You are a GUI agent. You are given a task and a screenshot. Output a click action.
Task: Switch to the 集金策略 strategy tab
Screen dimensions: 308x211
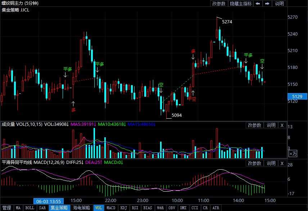59,208
